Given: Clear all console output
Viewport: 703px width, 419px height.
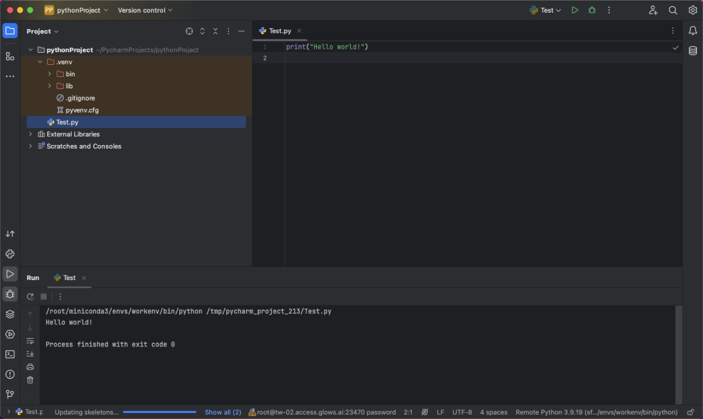Looking at the screenshot, I should (30, 380).
